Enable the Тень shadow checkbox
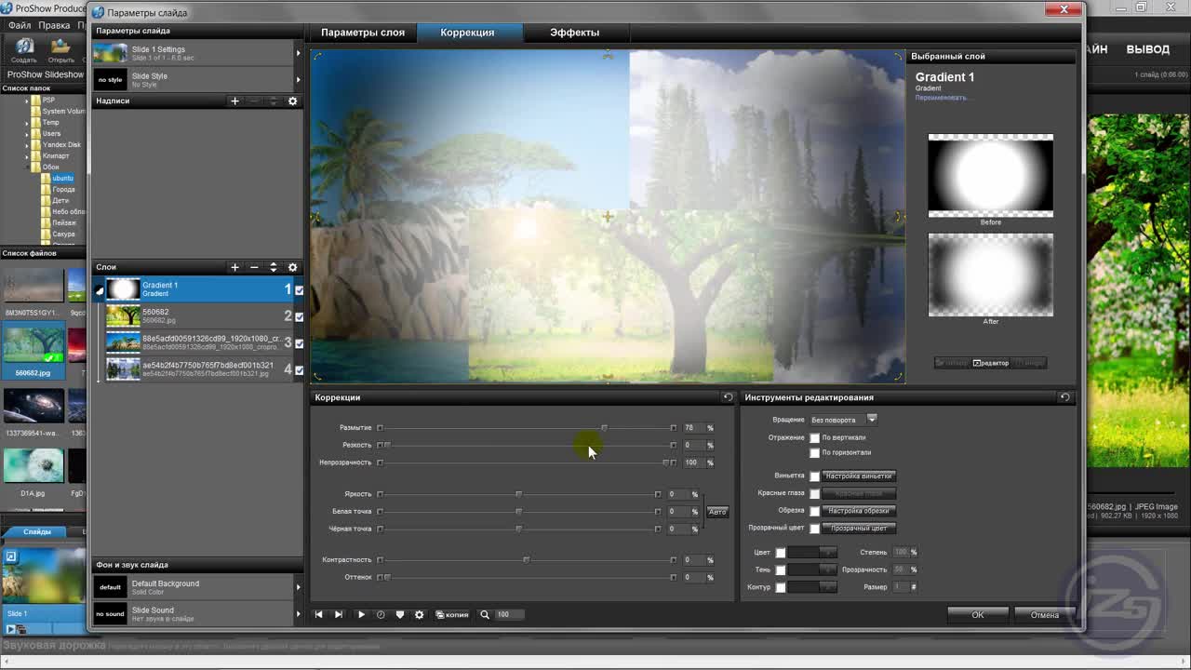Viewport: 1191px width, 670px height. pos(781,569)
